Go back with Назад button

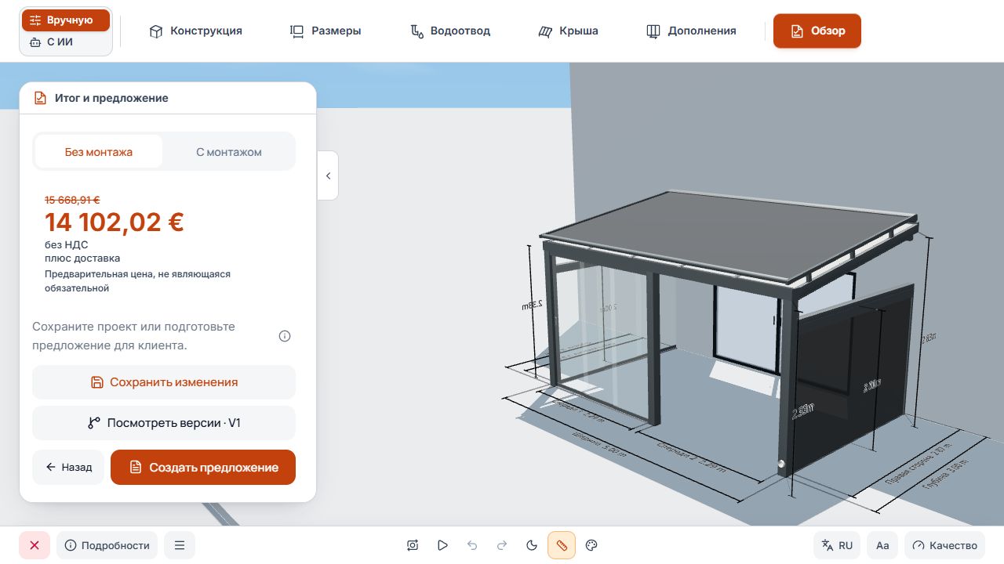pos(68,467)
